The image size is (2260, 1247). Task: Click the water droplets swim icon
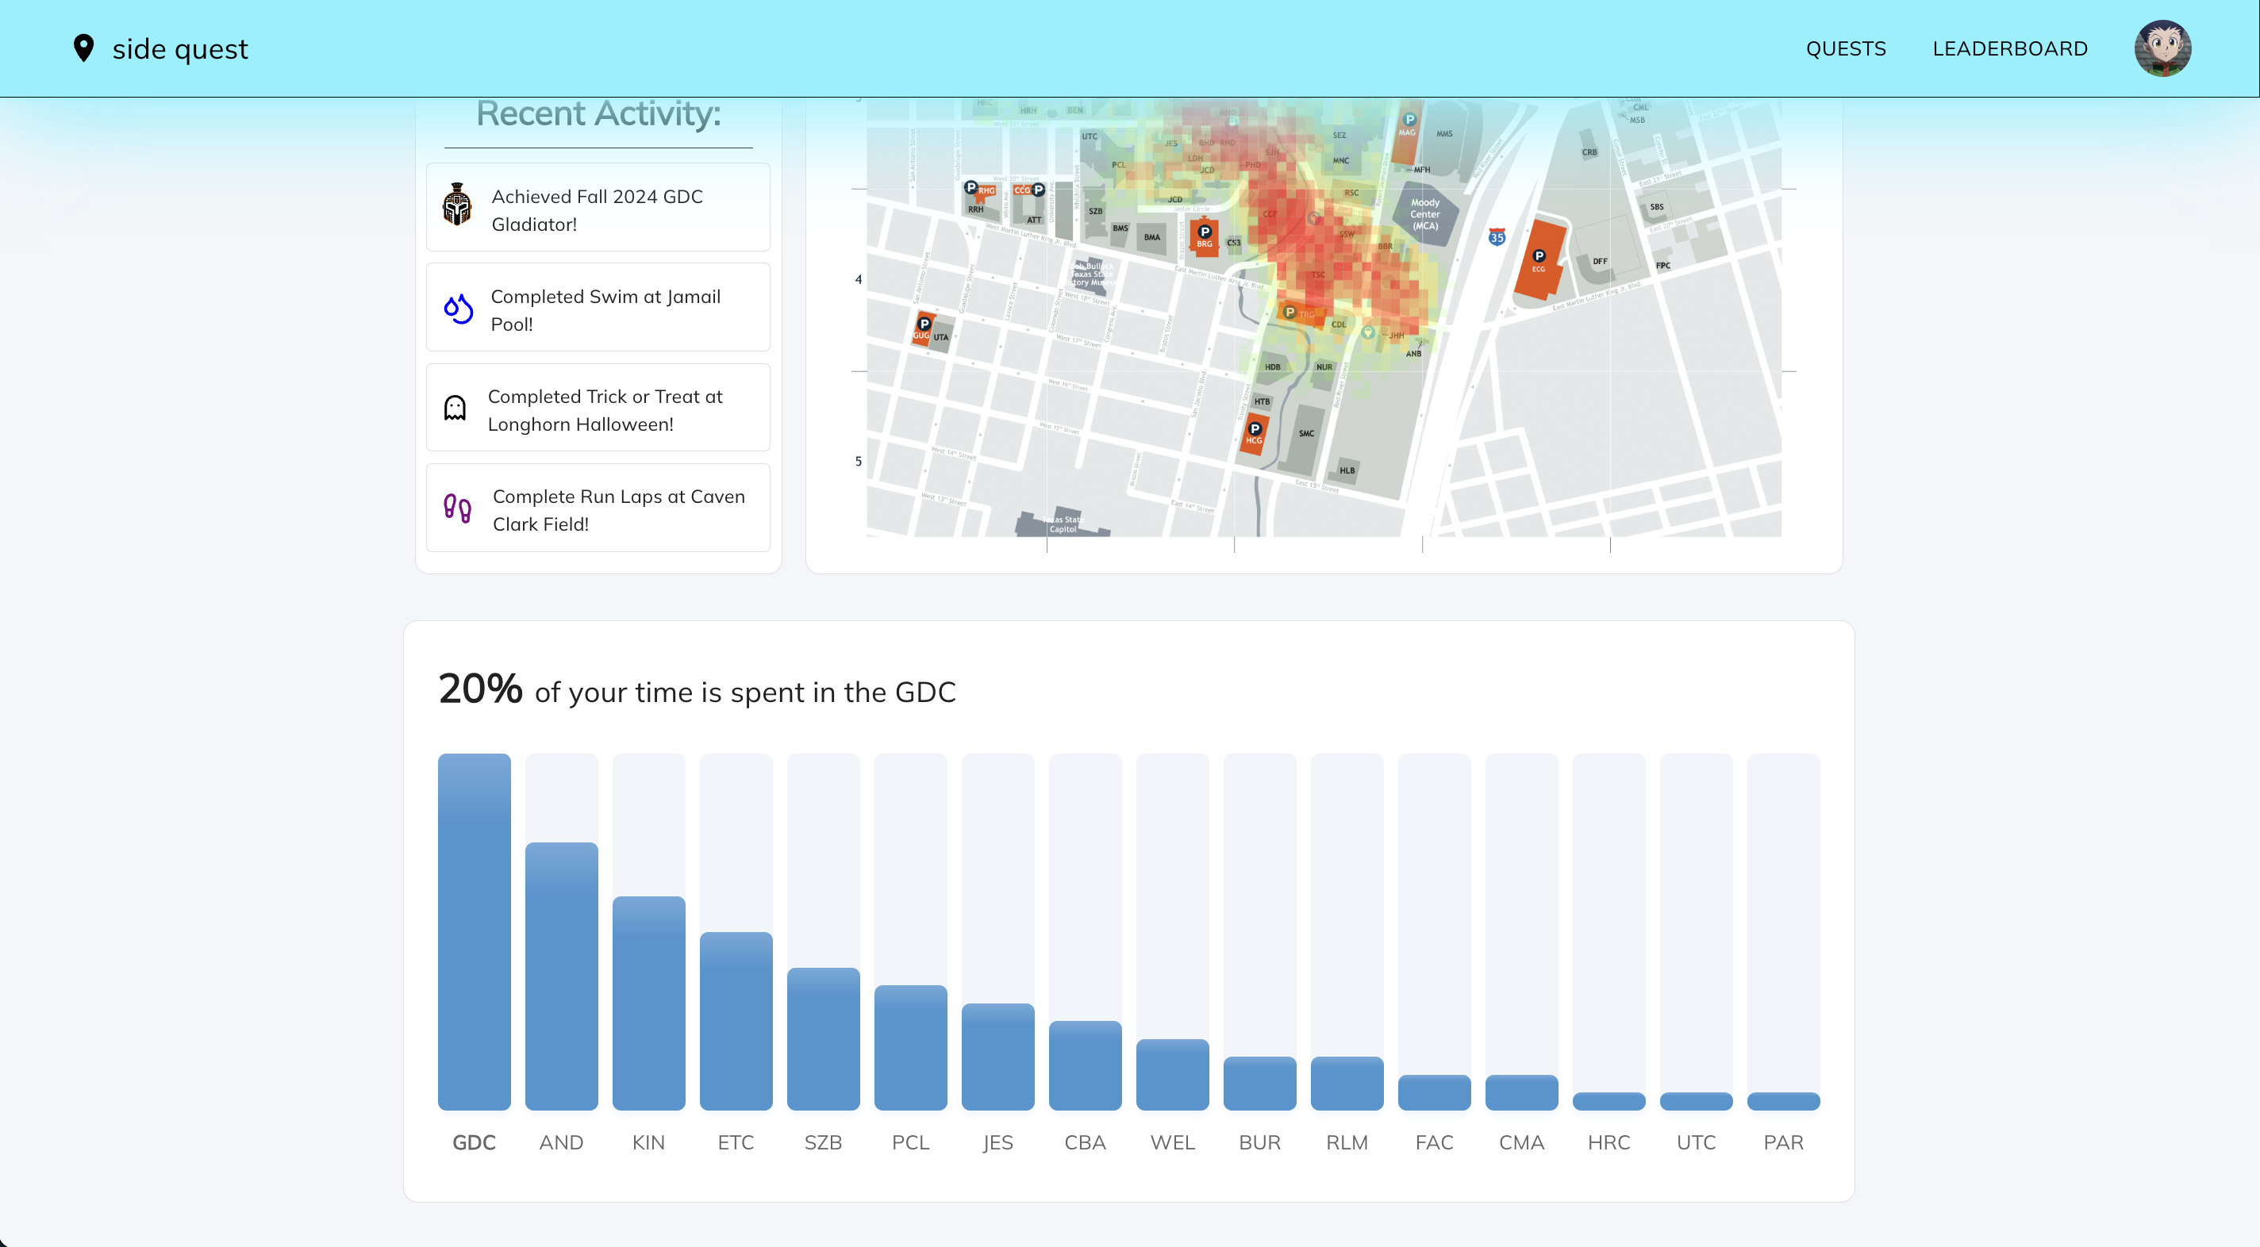coord(458,309)
